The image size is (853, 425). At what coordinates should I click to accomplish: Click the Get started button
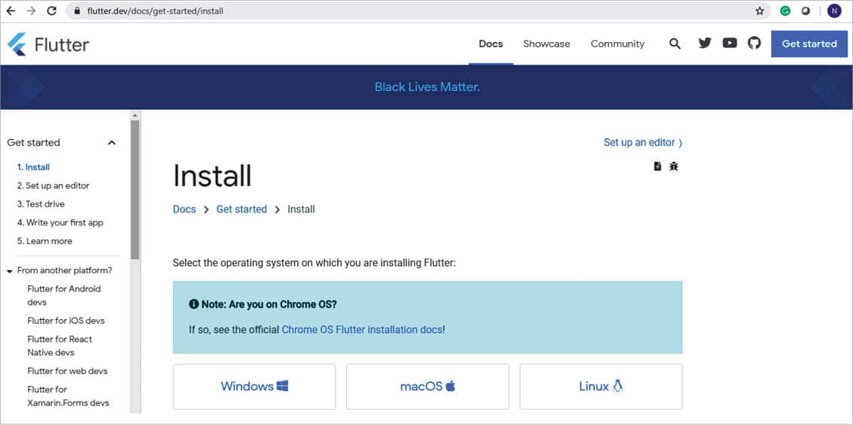809,44
